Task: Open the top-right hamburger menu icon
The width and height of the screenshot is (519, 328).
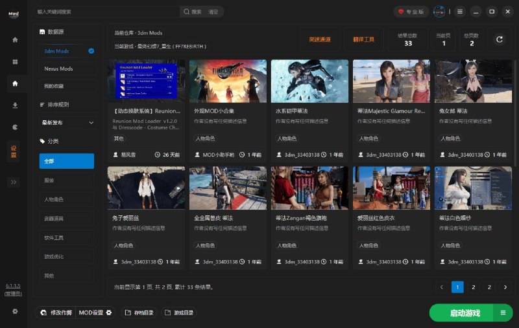Action: (x=460, y=12)
